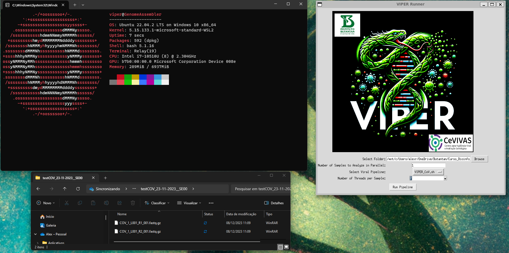Open Início in the navigation pane
Viewport: 509px width, 253px height.
point(47,217)
